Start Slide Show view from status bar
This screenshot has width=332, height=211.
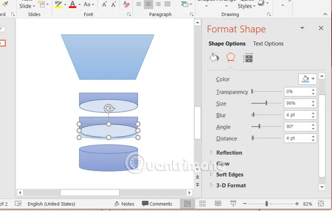(x=233, y=204)
